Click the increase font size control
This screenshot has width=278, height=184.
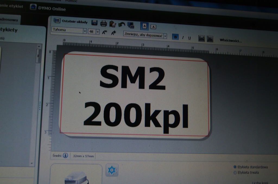(112, 33)
